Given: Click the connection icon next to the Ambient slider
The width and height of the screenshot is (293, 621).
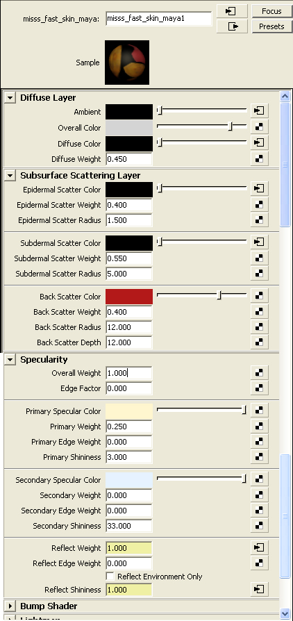Looking at the screenshot, I should 259,111.
